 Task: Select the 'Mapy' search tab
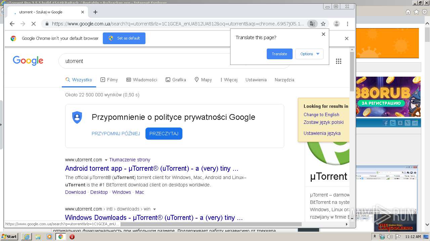pos(203,80)
